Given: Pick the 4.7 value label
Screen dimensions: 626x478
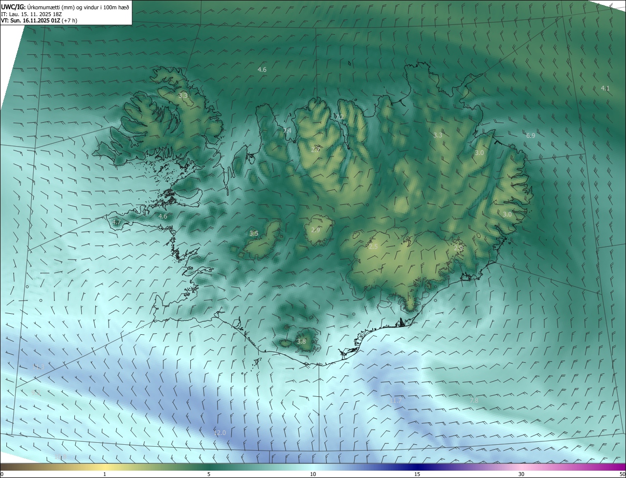Looking at the screenshot, I should click(x=116, y=222).
